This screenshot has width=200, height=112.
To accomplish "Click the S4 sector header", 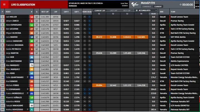I will point(141,14).
